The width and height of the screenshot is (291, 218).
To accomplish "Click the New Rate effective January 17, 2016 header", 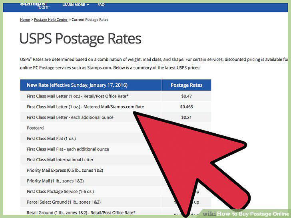I will 91,85.
